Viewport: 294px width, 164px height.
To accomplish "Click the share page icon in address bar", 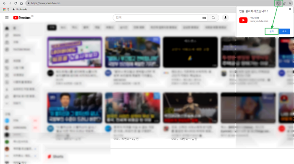I will 284,3.
